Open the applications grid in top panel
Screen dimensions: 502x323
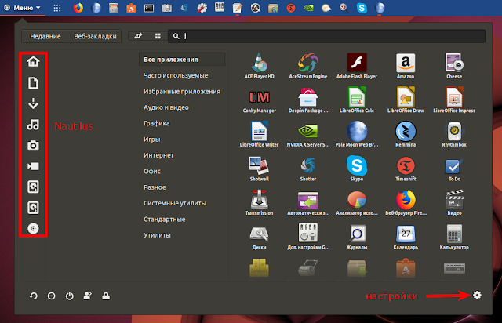pyautogui.click(x=57, y=8)
